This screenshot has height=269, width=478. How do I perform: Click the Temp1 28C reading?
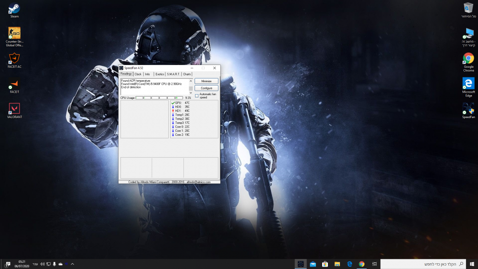[x=182, y=115]
